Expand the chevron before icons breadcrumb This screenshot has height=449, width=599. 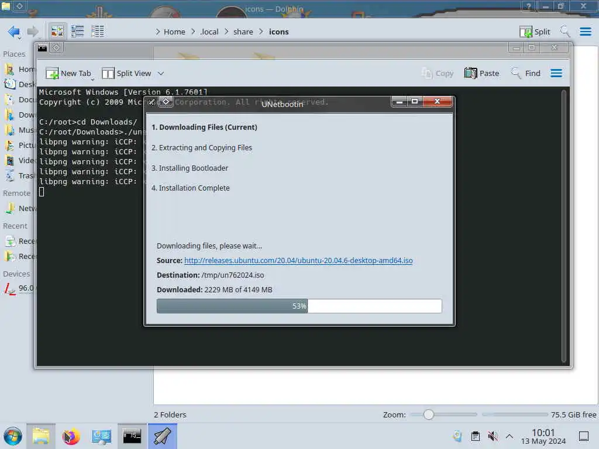tap(261, 32)
